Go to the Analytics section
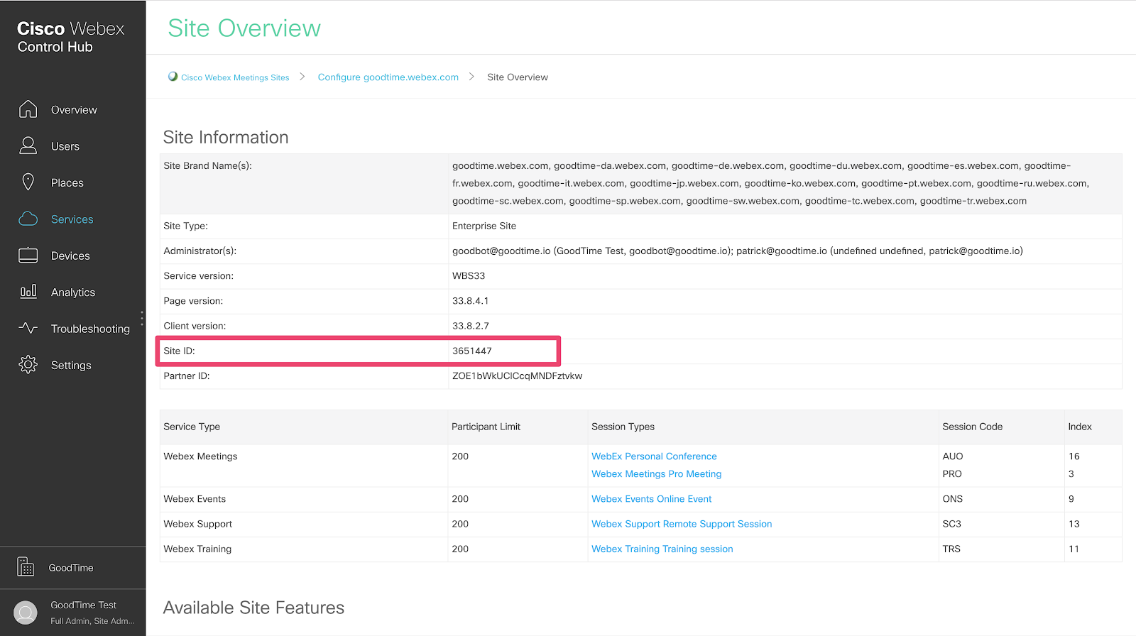 pyautogui.click(x=73, y=292)
